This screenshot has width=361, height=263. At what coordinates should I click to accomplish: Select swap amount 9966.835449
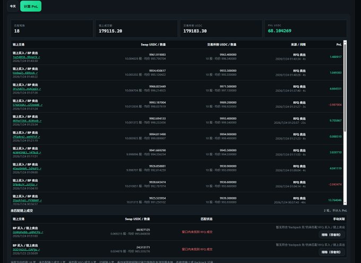pyautogui.click(x=157, y=87)
